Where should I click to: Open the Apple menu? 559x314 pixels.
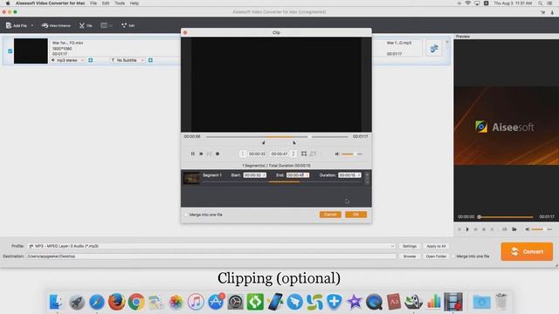[x=8, y=3]
